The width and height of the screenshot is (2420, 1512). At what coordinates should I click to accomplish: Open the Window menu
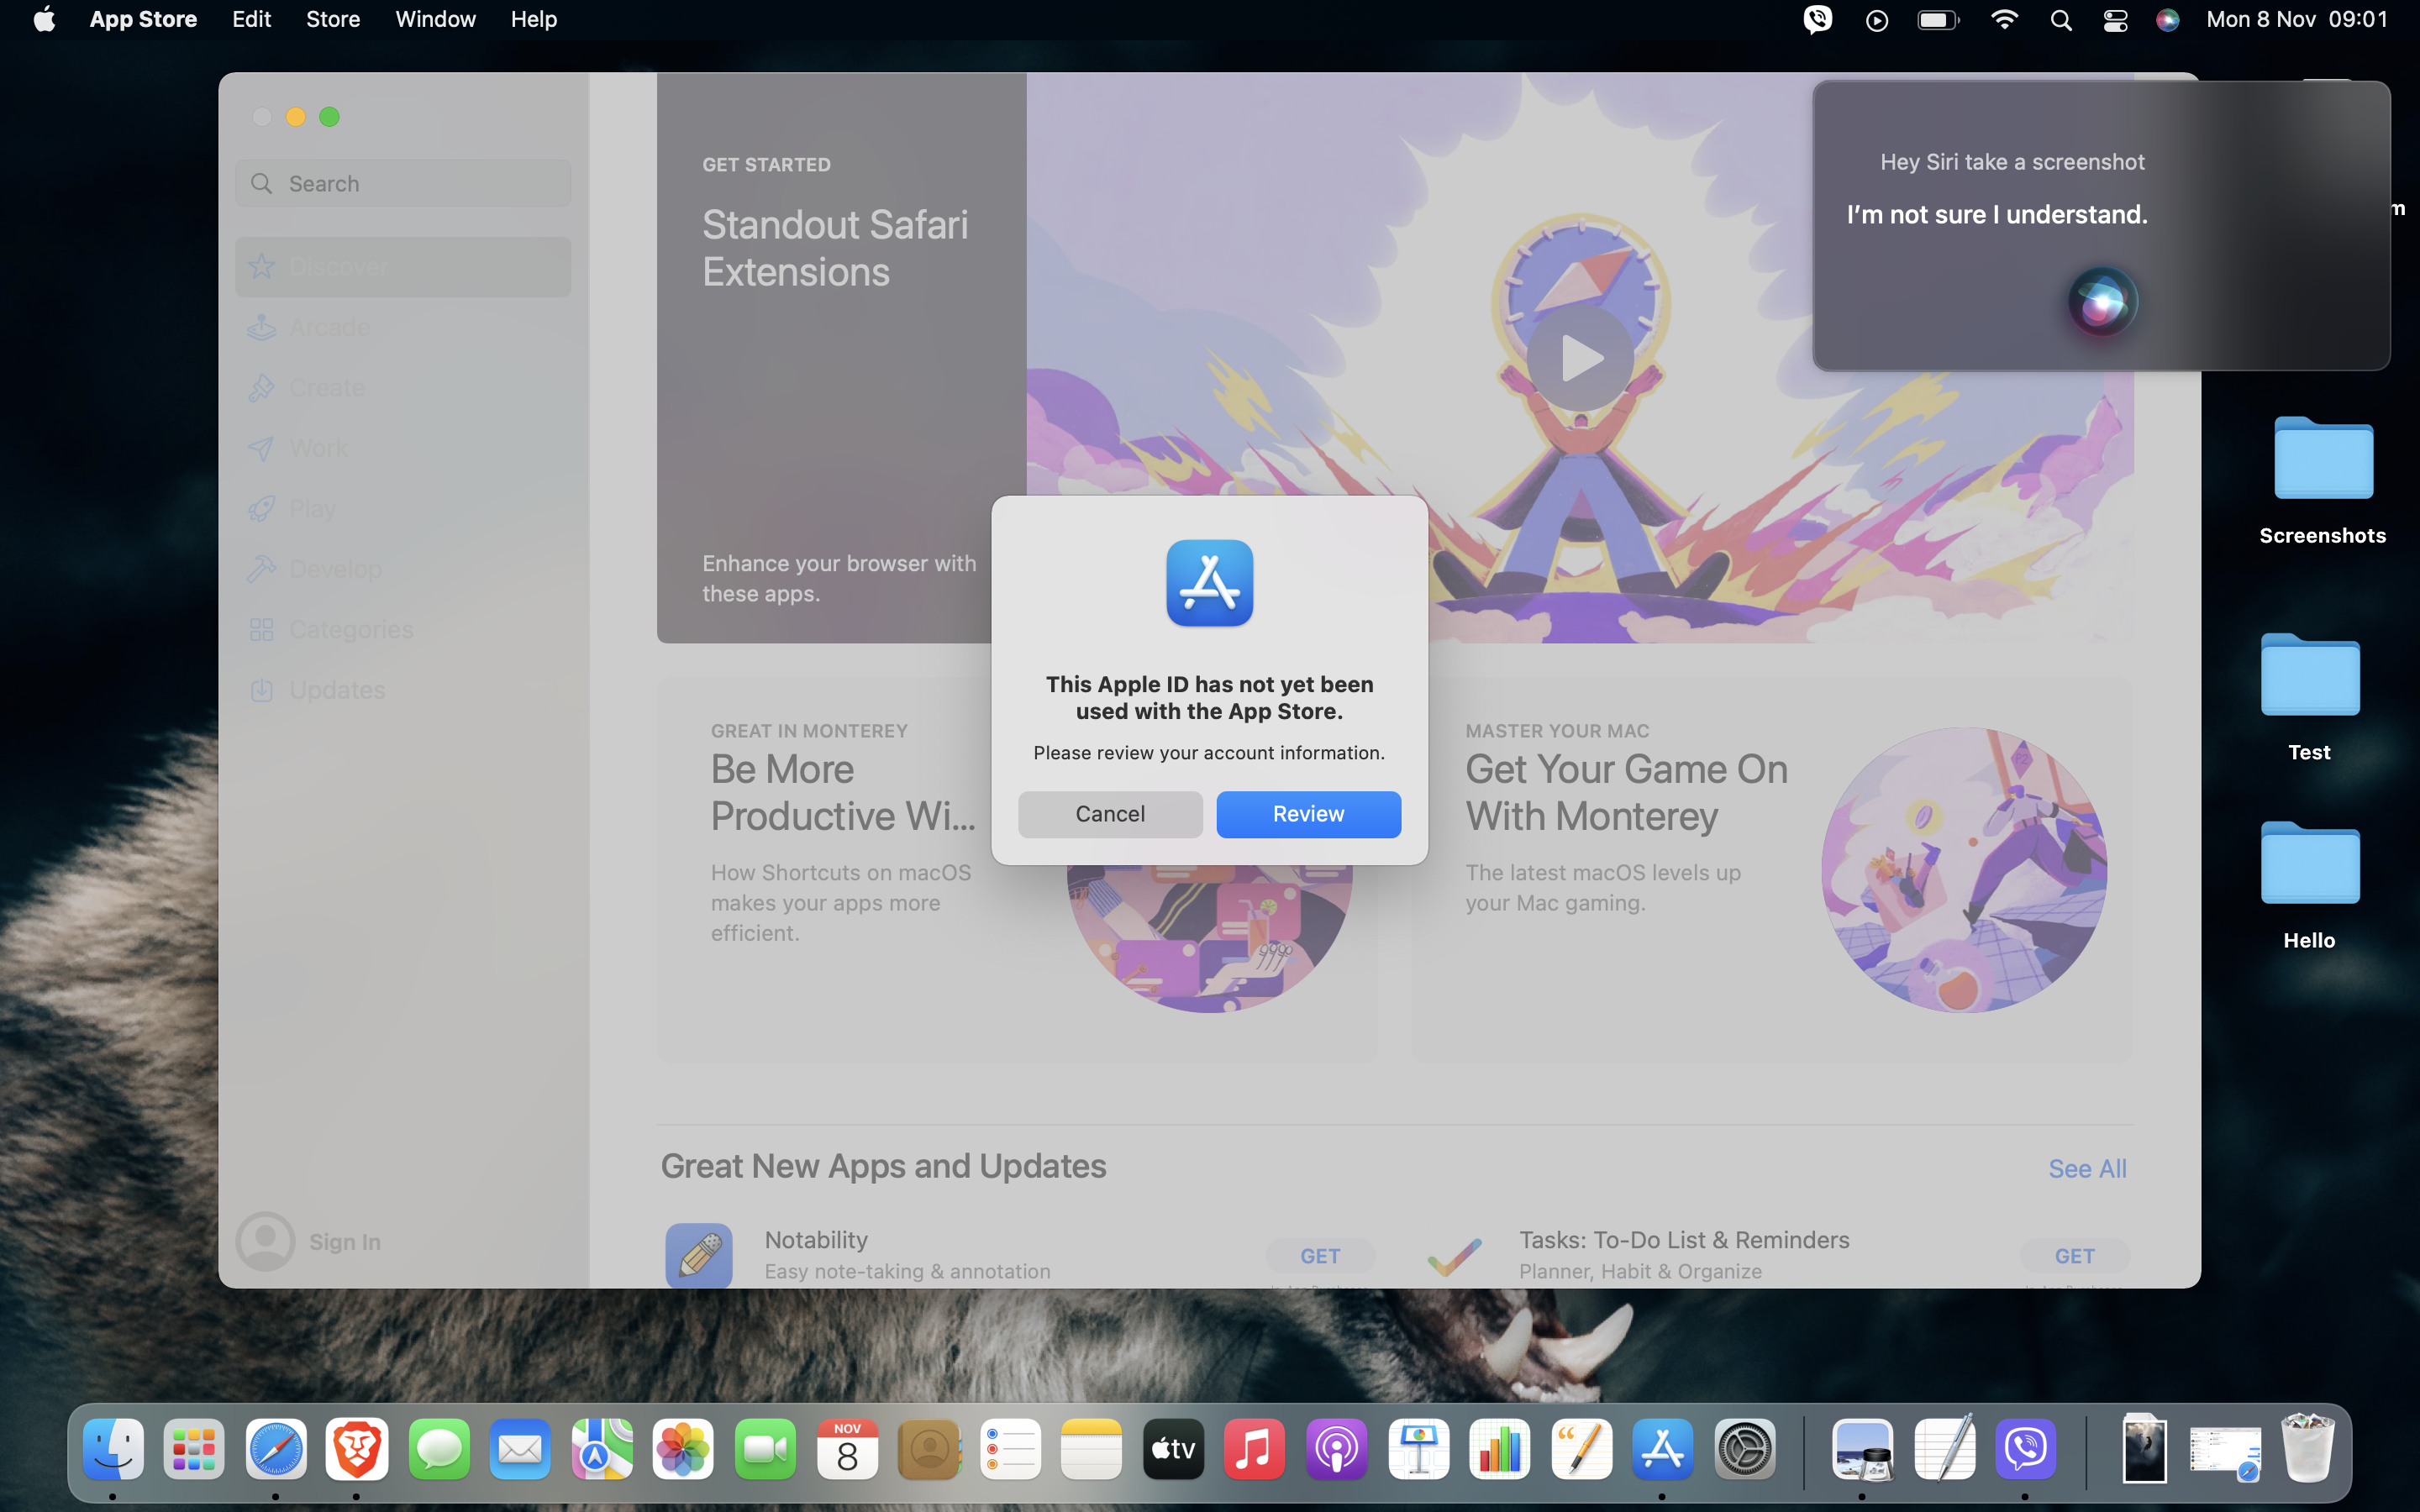point(435,19)
